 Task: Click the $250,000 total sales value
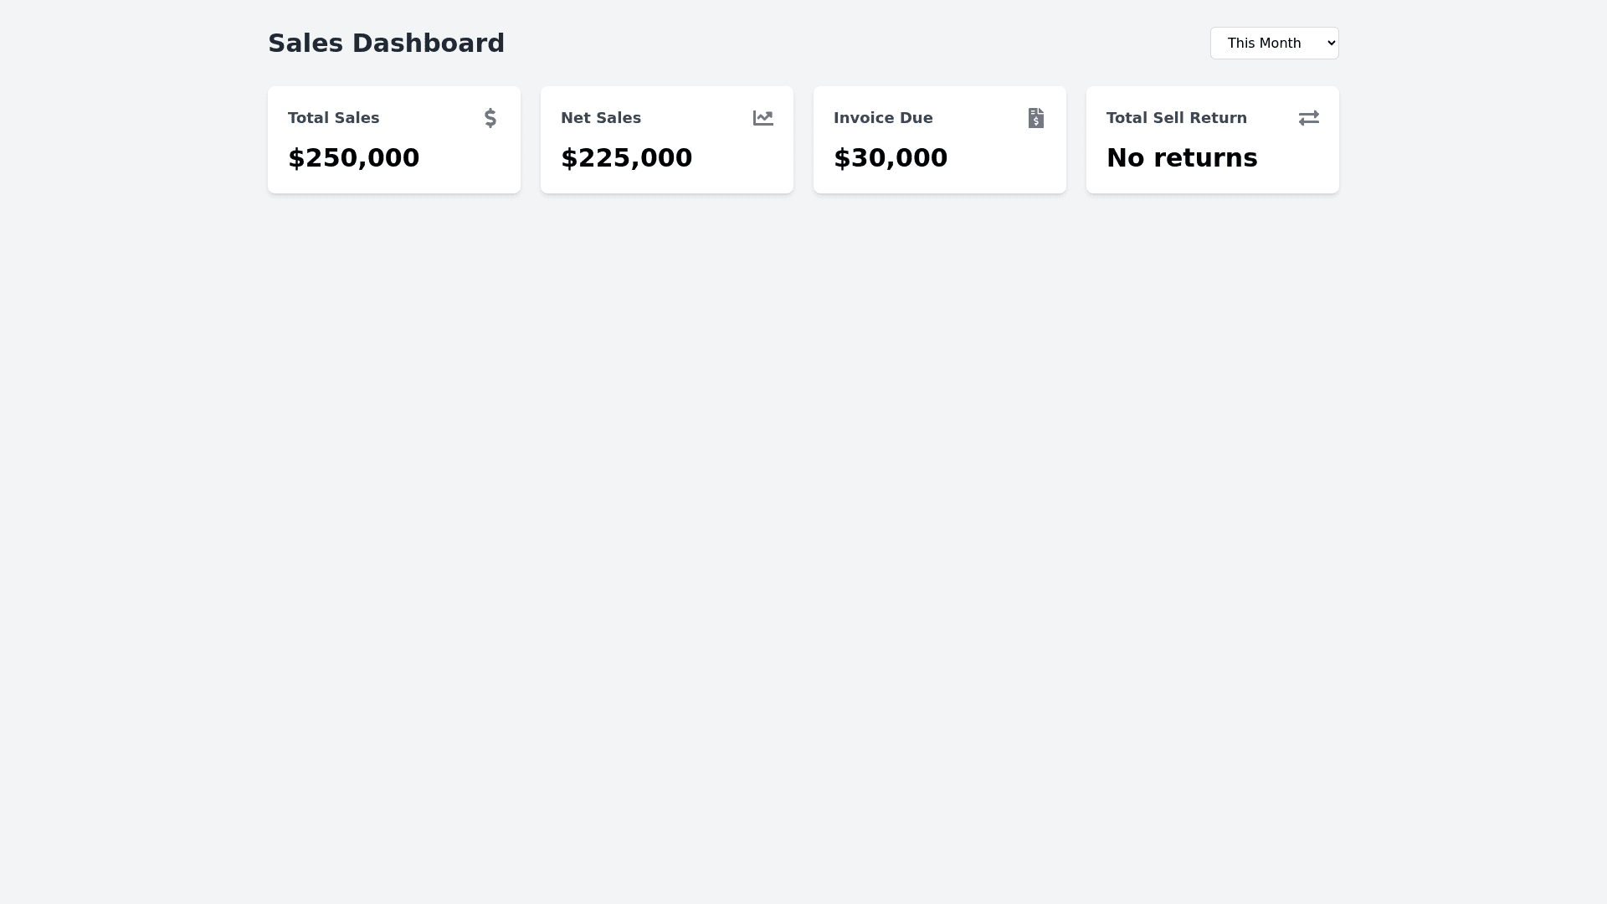coord(353,157)
